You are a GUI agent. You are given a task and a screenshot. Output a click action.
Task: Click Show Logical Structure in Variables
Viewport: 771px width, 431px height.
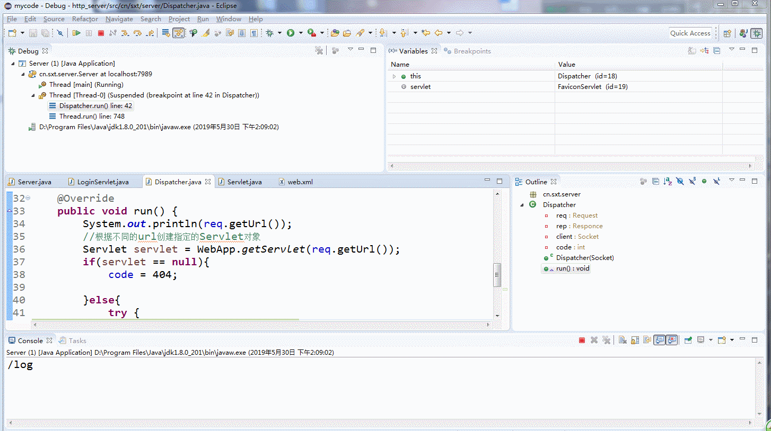pyautogui.click(x=704, y=51)
